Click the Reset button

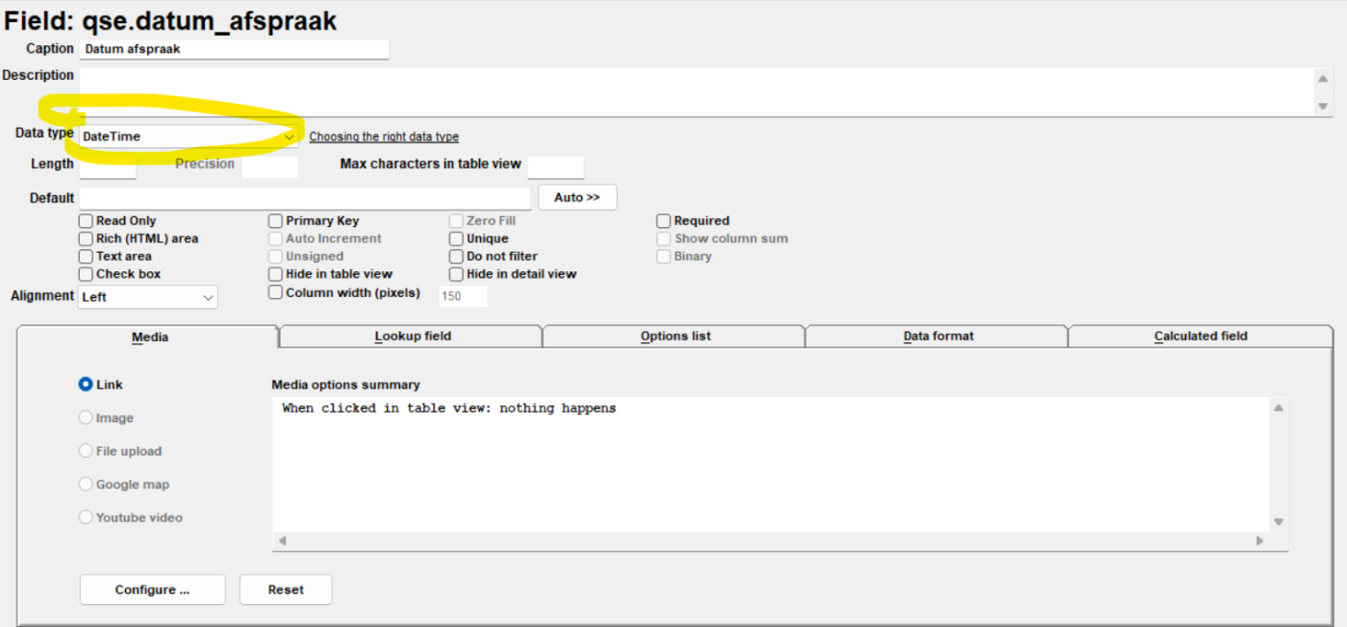(286, 589)
